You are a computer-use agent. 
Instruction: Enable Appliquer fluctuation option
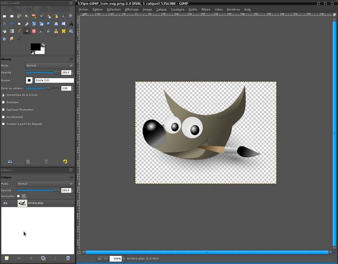3,110
